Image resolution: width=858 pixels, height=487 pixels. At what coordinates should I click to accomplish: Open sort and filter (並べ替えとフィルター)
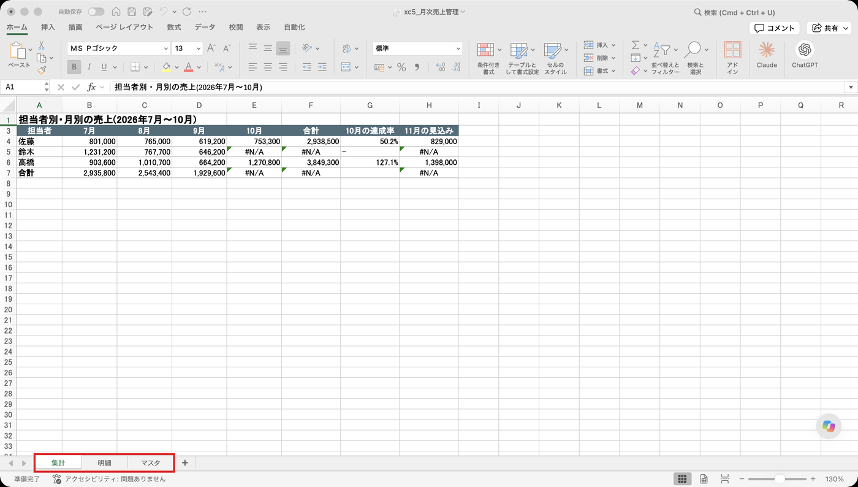click(x=665, y=58)
